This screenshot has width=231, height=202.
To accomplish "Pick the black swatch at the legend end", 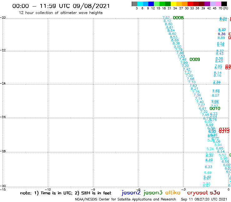I will click(x=224, y=4).
